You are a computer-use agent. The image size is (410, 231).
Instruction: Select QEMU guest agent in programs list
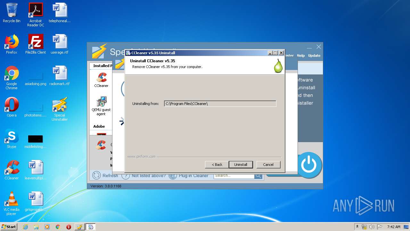coord(101,106)
